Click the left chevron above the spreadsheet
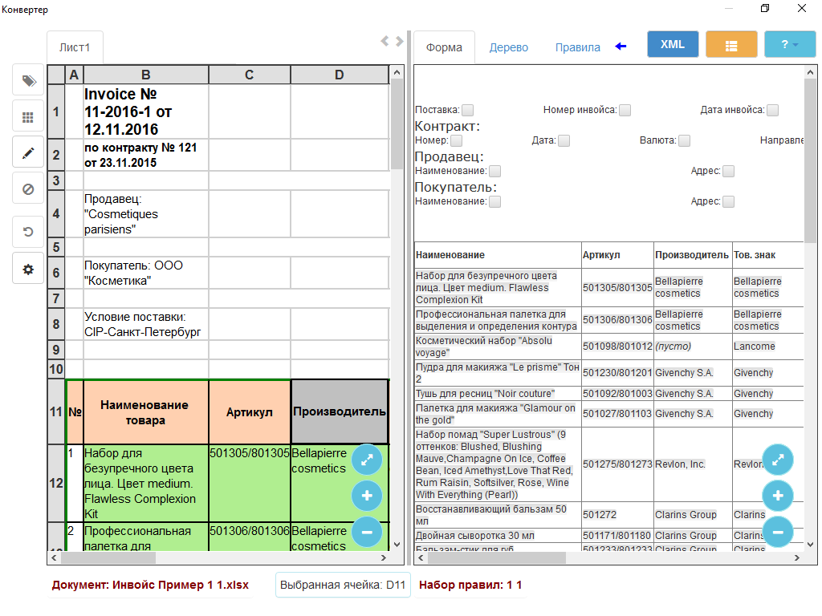 pyautogui.click(x=385, y=41)
